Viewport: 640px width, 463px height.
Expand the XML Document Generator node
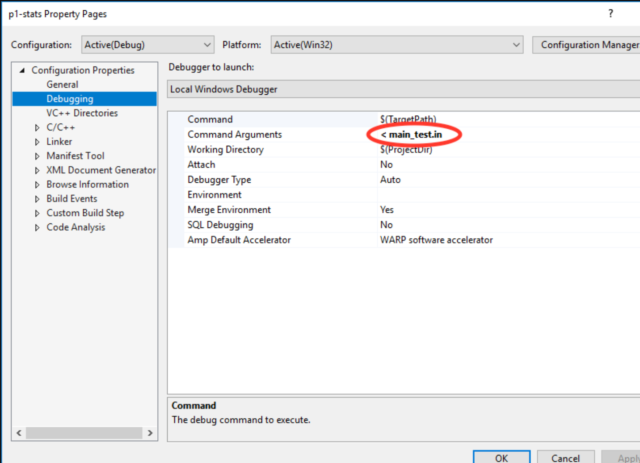pyautogui.click(x=37, y=171)
